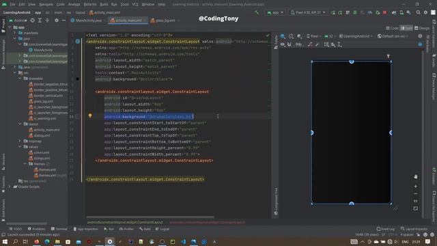Click the editor horizontal scrollbar
Screen dimensions: 437x246
pyautogui.click(x=150, y=217)
